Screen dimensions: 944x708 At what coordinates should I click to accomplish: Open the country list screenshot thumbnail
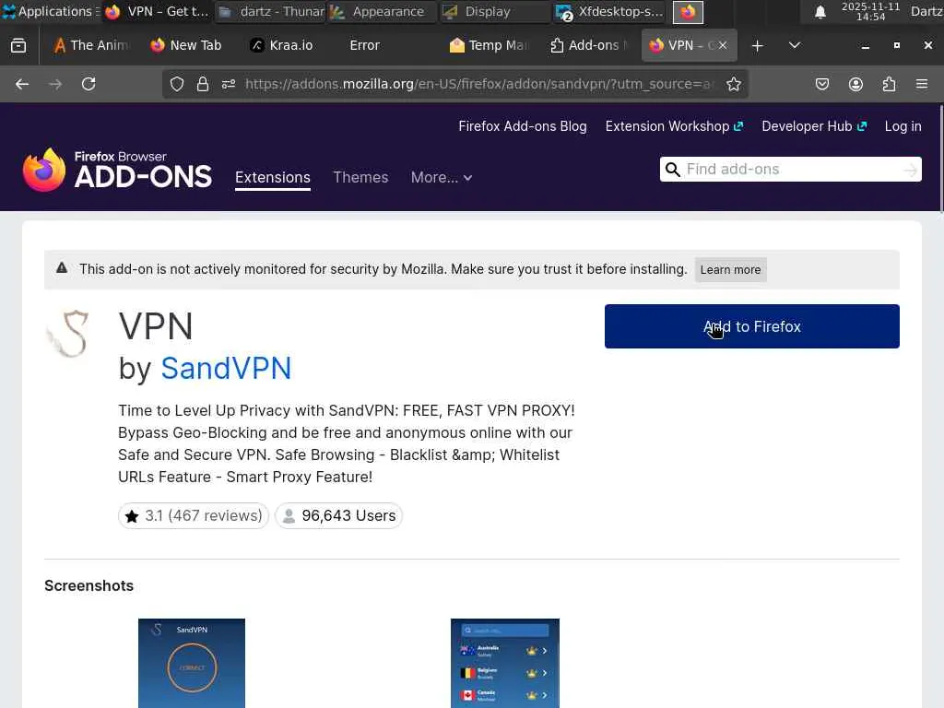click(504, 663)
